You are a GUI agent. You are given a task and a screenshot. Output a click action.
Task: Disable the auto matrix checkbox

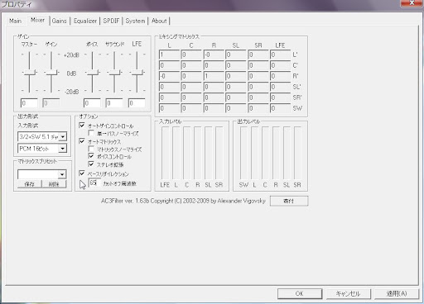tap(82, 141)
